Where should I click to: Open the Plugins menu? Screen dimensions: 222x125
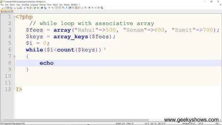67,5
